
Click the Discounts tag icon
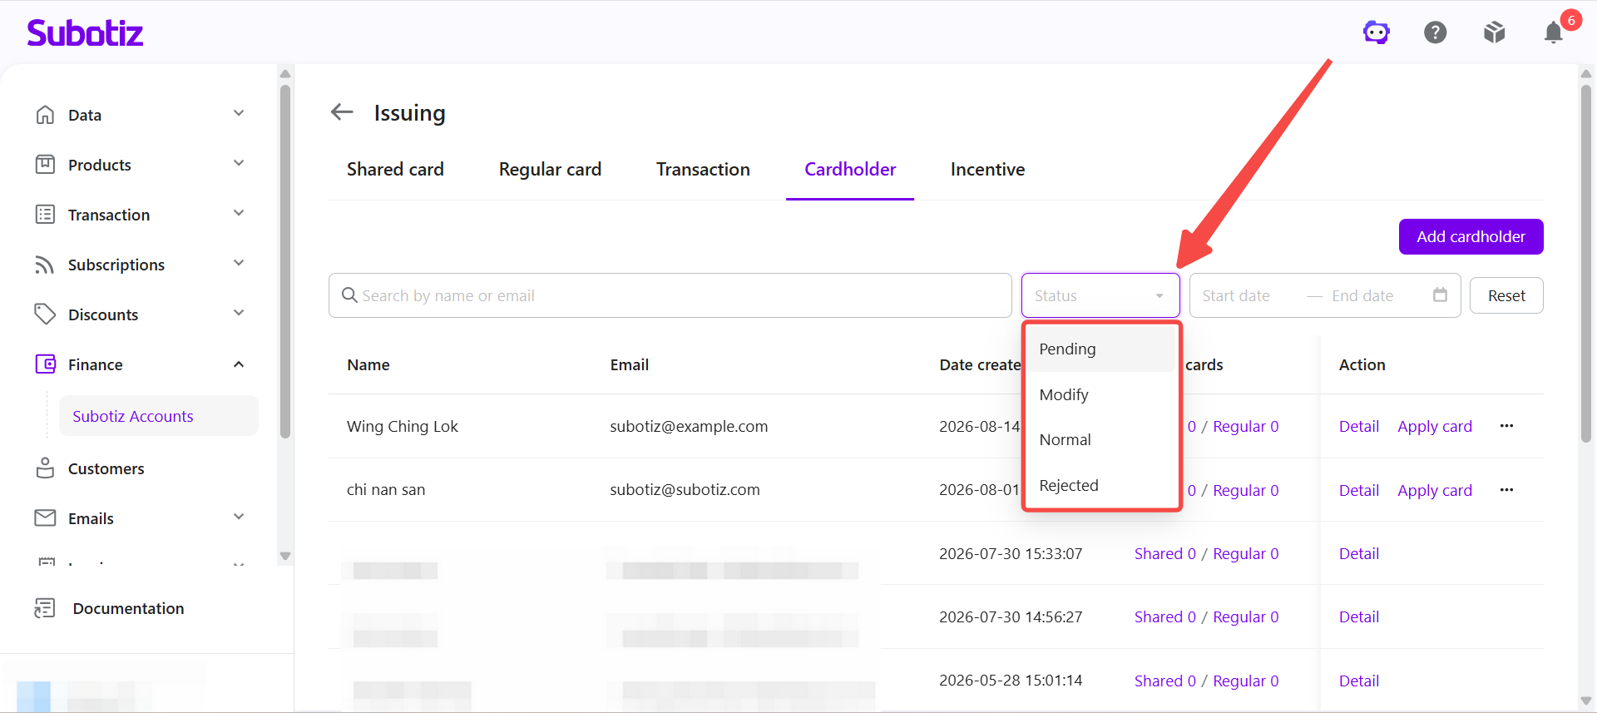click(x=45, y=314)
